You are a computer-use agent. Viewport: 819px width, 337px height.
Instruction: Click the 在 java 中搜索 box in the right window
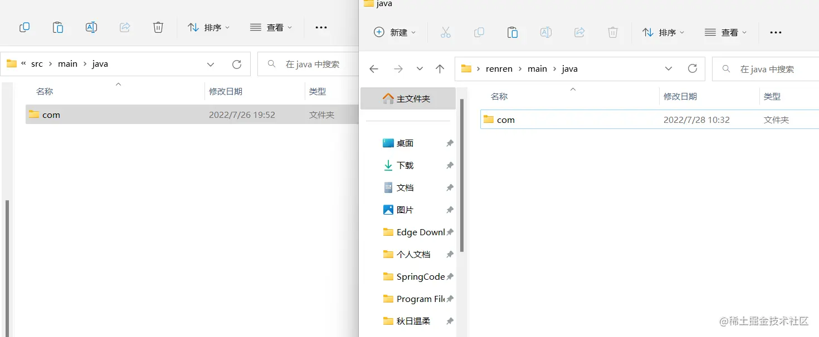point(766,69)
